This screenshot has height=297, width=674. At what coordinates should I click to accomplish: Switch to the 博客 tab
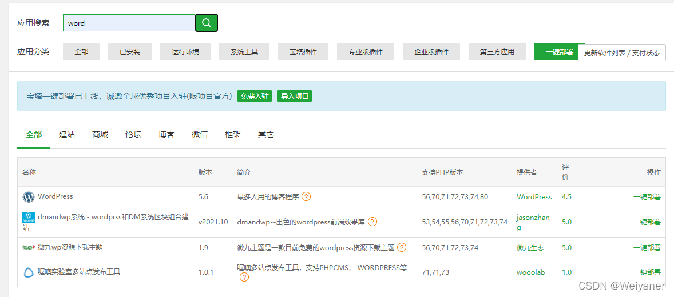166,134
